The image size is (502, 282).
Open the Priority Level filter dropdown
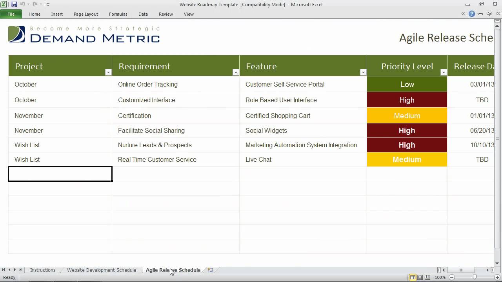click(444, 72)
